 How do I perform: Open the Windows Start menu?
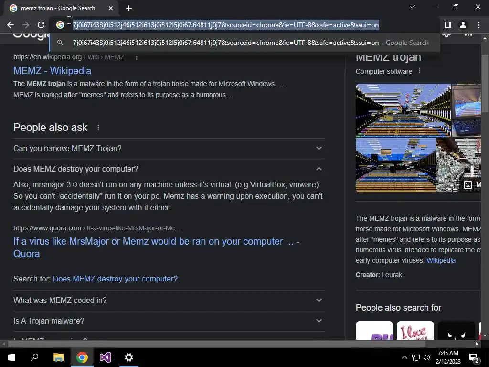click(11, 357)
